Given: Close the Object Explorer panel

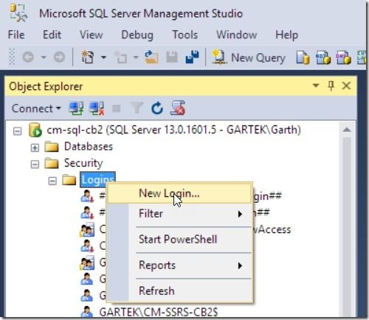Looking at the screenshot, I should 346,86.
